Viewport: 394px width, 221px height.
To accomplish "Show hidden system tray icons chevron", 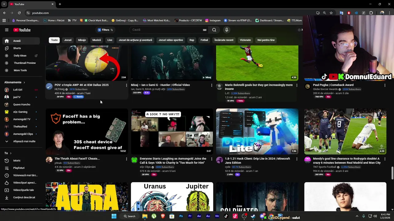I will click(x=357, y=216).
